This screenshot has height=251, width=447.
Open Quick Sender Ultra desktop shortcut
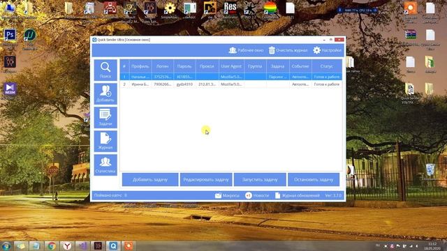point(410,93)
